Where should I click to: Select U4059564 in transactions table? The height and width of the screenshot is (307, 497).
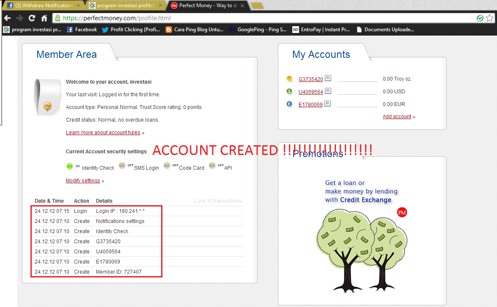(108, 252)
